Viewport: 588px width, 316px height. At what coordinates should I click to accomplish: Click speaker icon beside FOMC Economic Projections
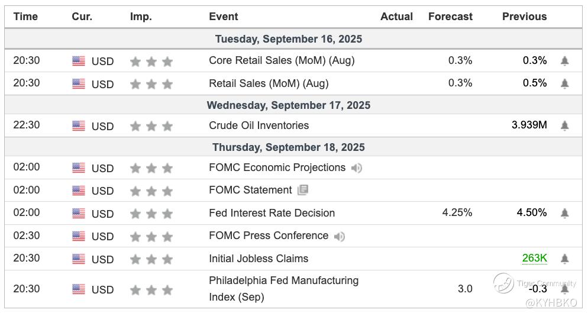point(356,168)
